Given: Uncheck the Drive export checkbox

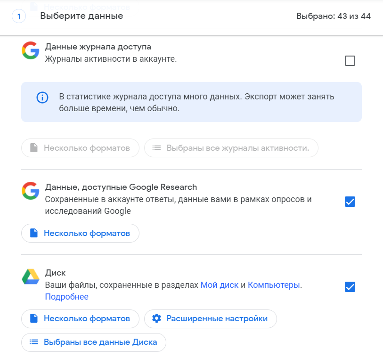Looking at the screenshot, I should (x=350, y=287).
